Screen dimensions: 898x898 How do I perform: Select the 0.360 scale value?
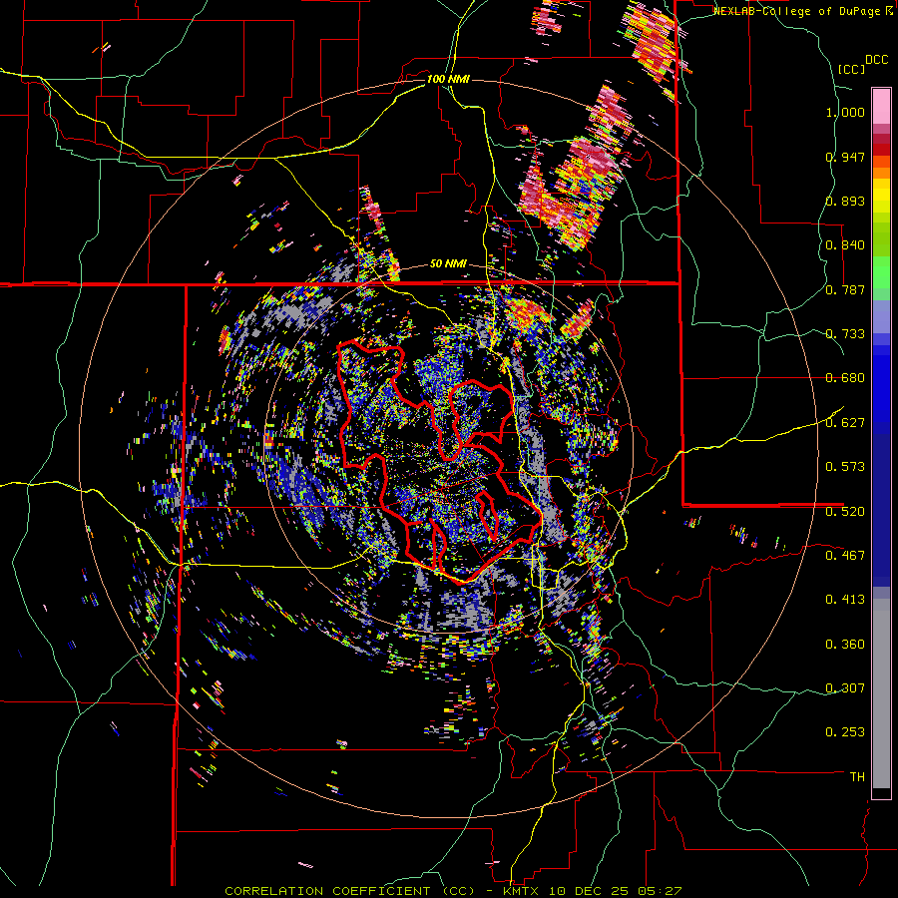click(845, 644)
